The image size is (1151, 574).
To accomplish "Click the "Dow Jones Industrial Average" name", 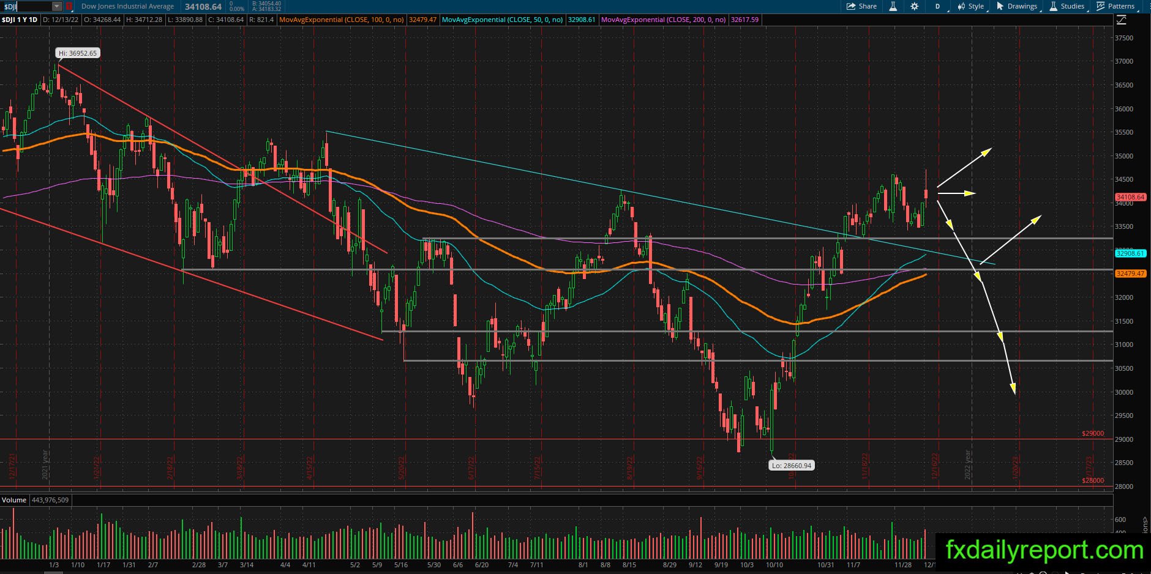I will [127, 7].
